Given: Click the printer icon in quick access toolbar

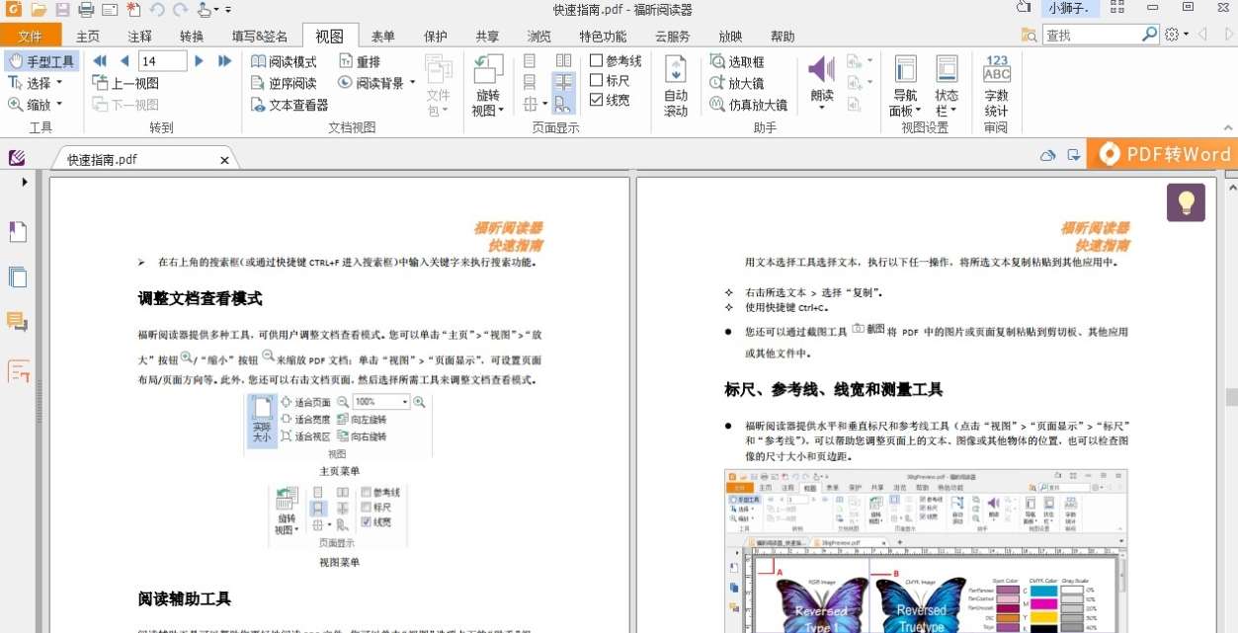Looking at the screenshot, I should coord(86,10).
